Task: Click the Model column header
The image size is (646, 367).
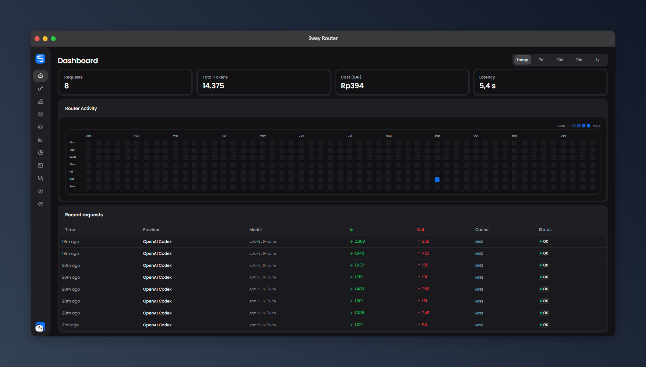Action: [x=255, y=229]
